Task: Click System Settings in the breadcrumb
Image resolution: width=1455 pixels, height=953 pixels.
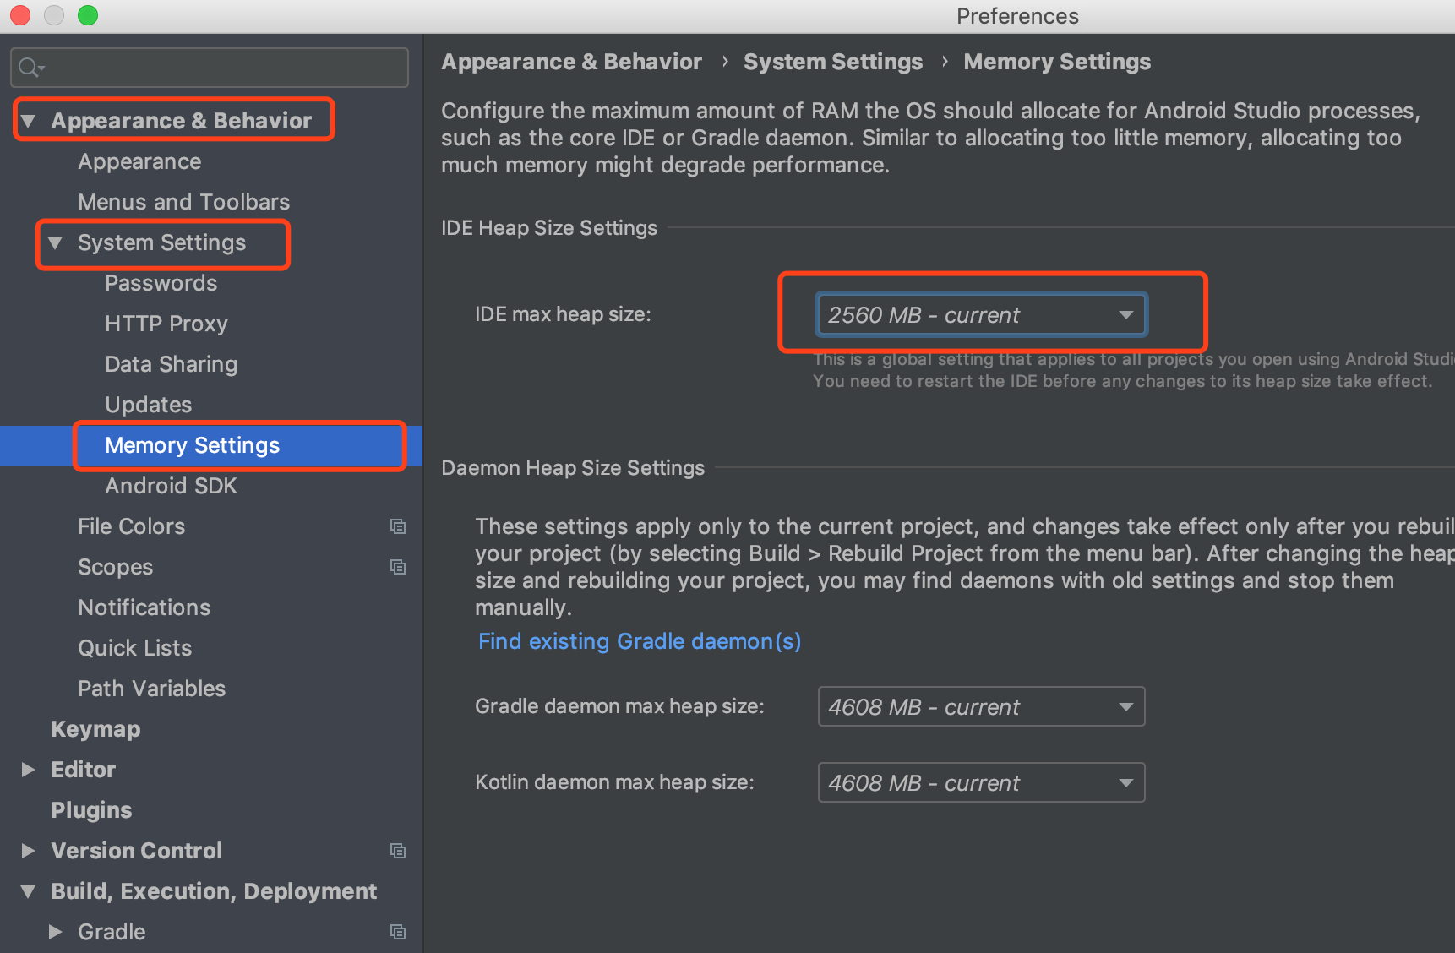Action: click(x=832, y=62)
